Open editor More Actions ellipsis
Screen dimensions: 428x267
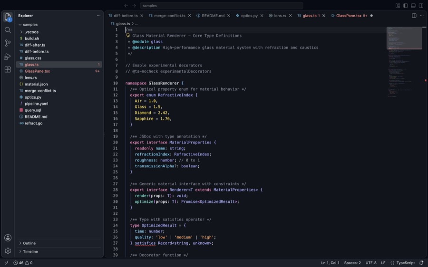[x=422, y=16]
